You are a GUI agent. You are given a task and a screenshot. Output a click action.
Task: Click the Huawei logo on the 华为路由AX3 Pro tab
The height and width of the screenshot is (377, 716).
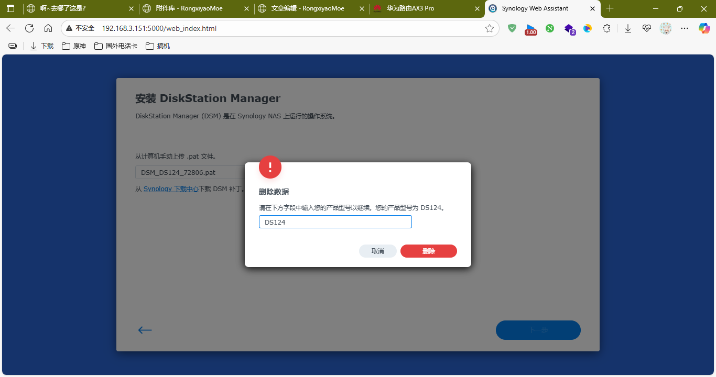click(x=377, y=8)
